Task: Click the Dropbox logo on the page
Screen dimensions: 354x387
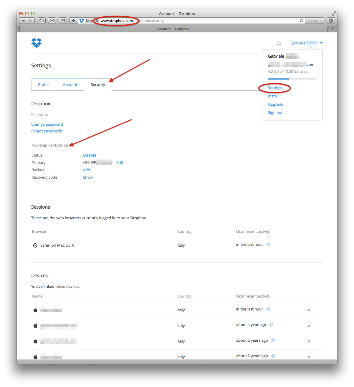Action: point(37,43)
